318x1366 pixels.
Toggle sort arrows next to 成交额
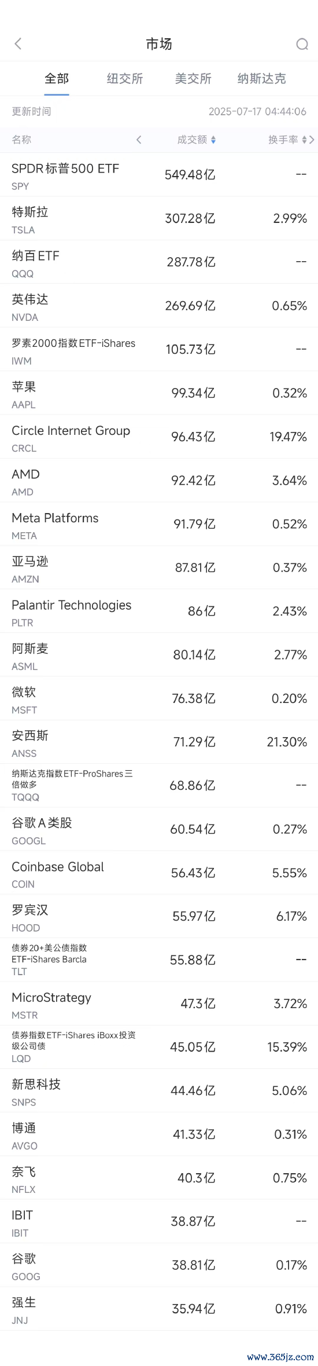pos(213,140)
